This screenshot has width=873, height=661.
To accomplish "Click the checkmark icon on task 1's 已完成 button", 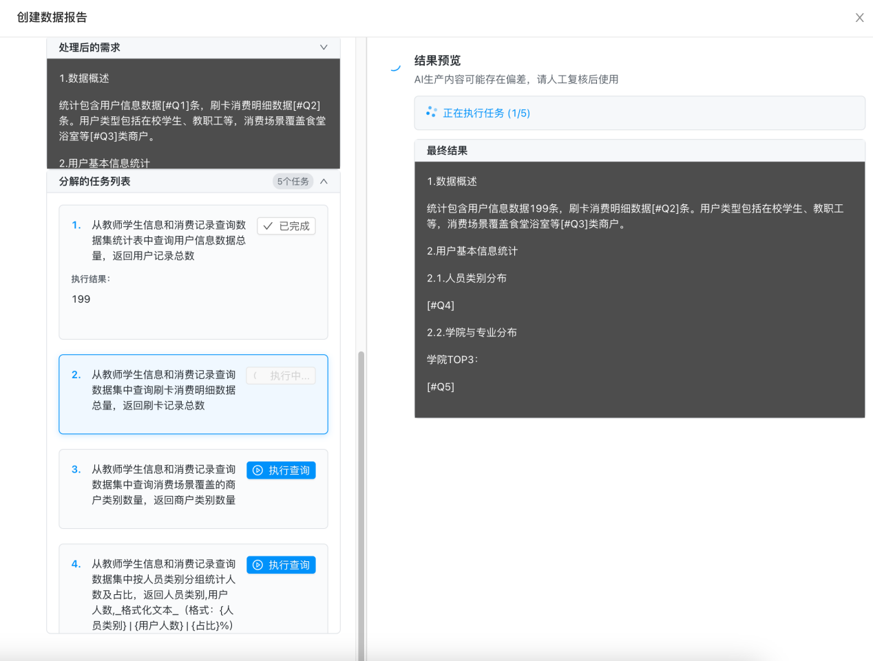I will point(268,226).
